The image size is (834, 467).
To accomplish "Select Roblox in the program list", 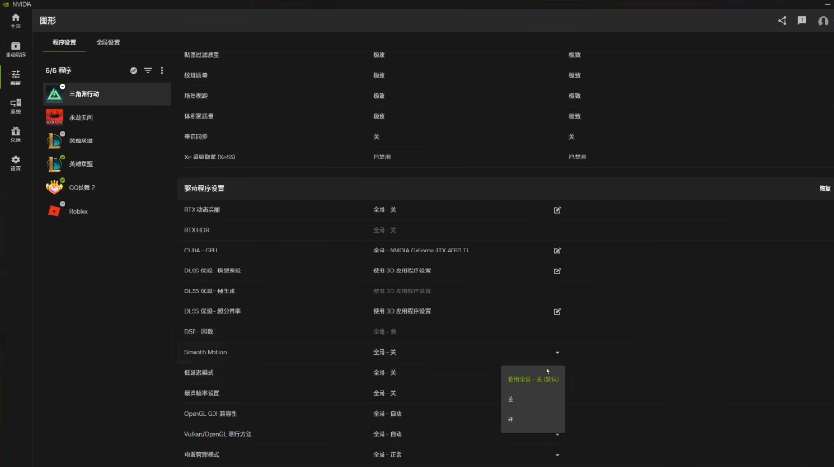I will point(78,211).
